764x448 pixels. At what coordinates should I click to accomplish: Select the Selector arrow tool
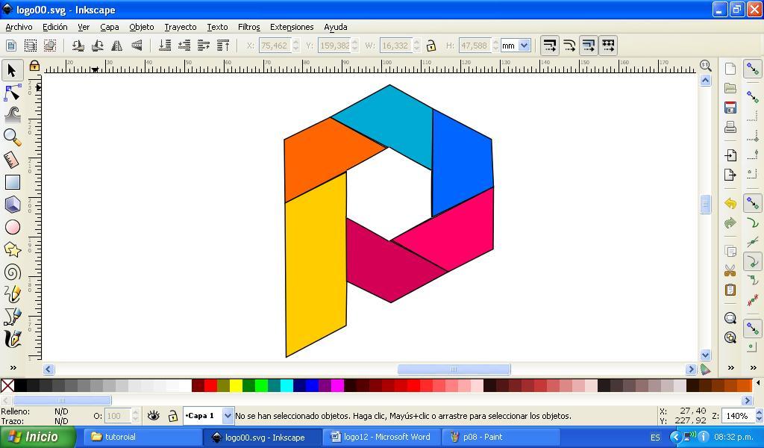tap(12, 71)
